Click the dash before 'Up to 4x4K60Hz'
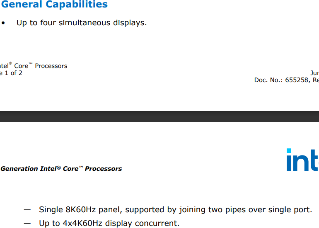Image resolution: width=319 pixels, height=228 pixels. (x=27, y=223)
